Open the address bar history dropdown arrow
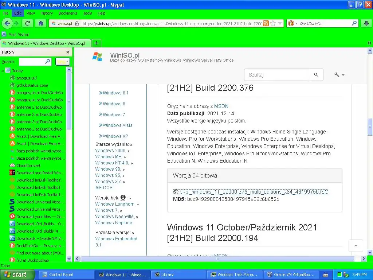This screenshot has width=373, height=280. (x=280, y=23)
